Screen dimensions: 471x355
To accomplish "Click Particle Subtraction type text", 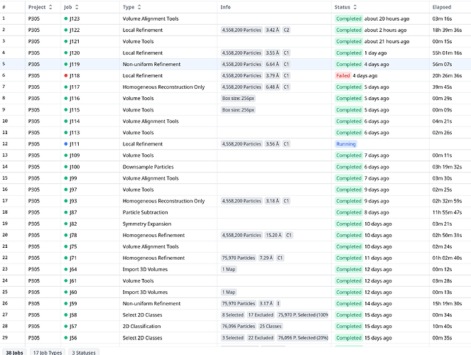I will coord(145,212).
